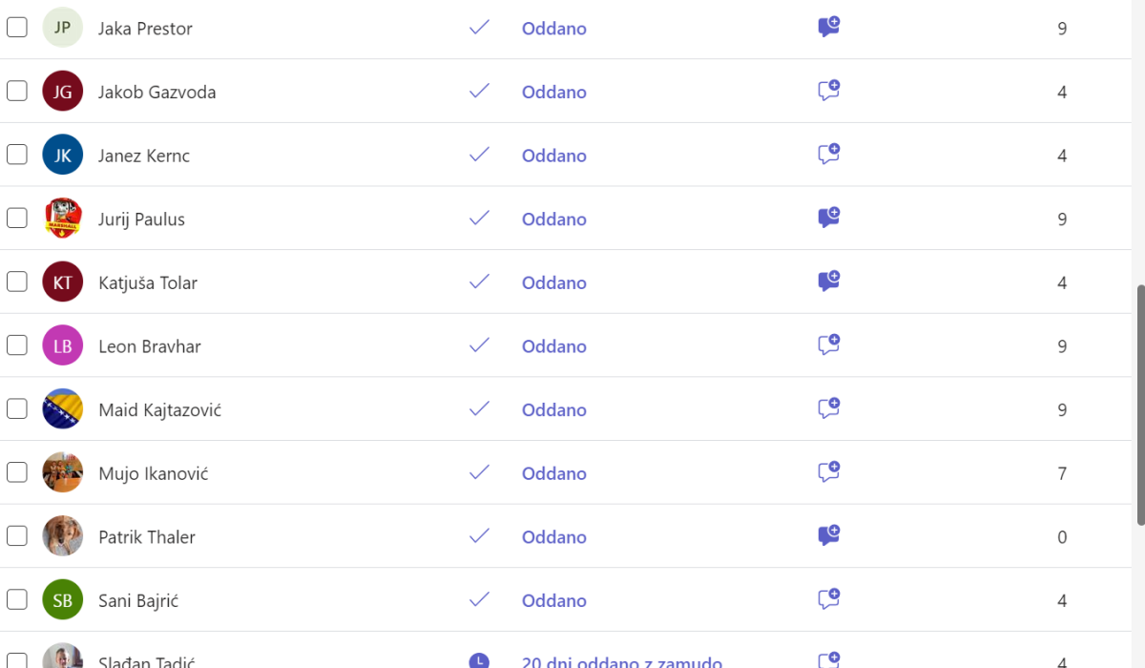Click Leon Bravhar's points value 9
The height and width of the screenshot is (668, 1145).
[1062, 346]
